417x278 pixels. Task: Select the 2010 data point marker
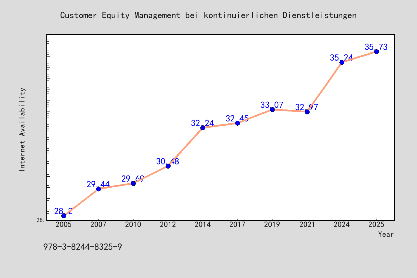(133, 183)
